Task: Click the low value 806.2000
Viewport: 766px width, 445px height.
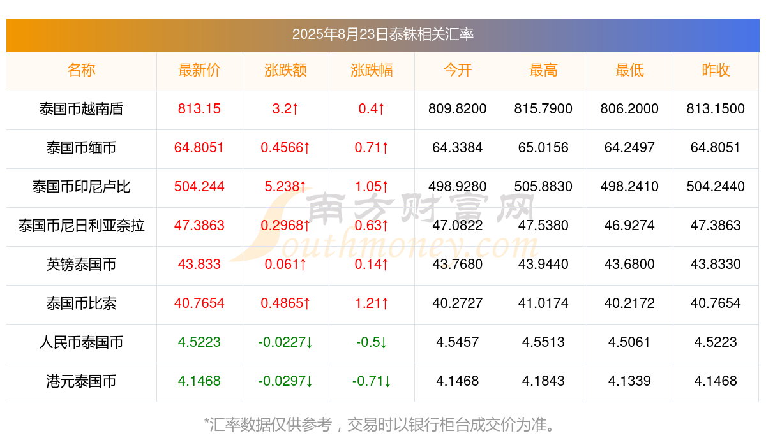Action: pyautogui.click(x=629, y=109)
